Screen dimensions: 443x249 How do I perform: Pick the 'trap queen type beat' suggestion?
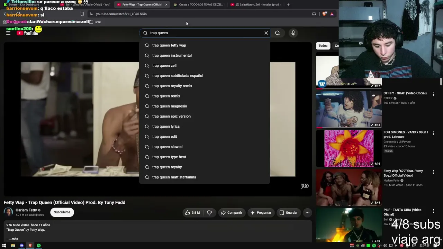(205, 157)
